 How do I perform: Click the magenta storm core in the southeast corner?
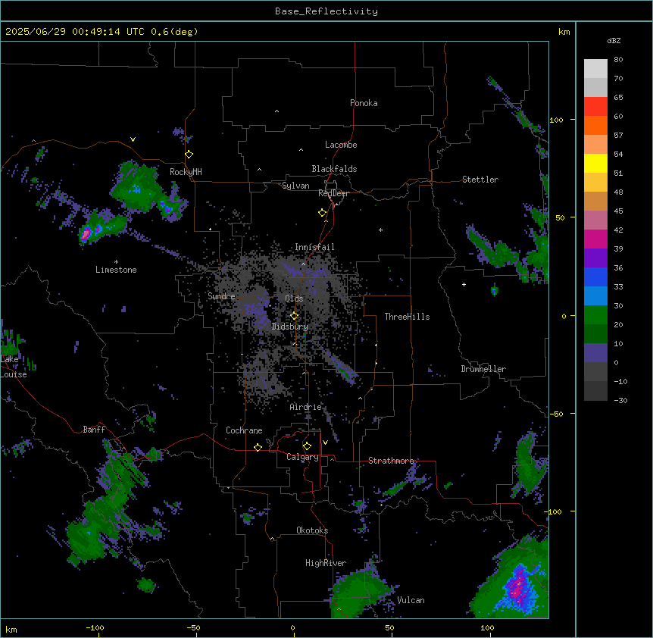(518, 587)
